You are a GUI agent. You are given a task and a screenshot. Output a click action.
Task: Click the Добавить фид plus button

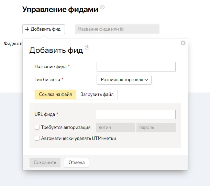pyautogui.click(x=44, y=29)
